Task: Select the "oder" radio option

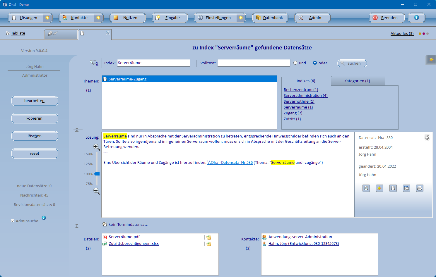Action: [315, 63]
